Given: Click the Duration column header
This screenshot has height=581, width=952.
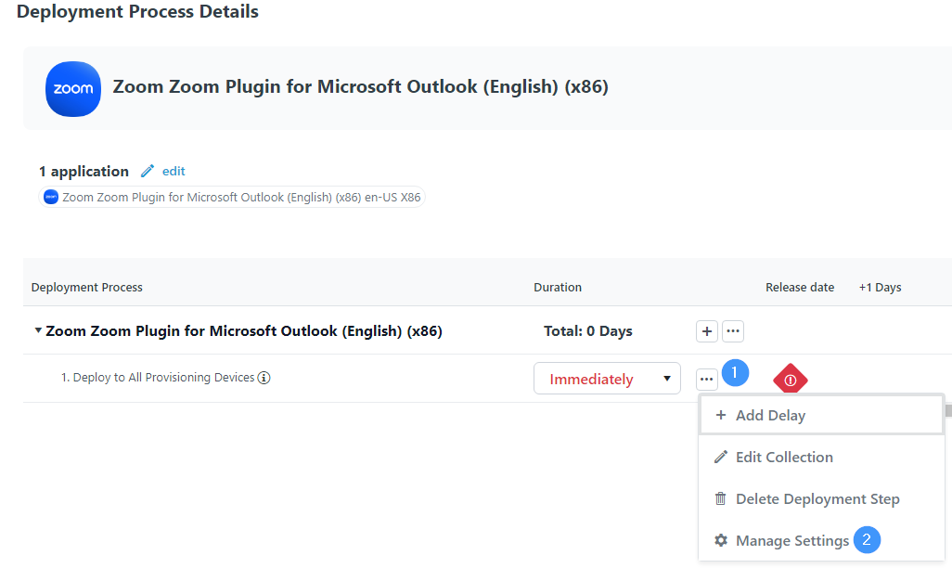Looking at the screenshot, I should (x=558, y=287).
